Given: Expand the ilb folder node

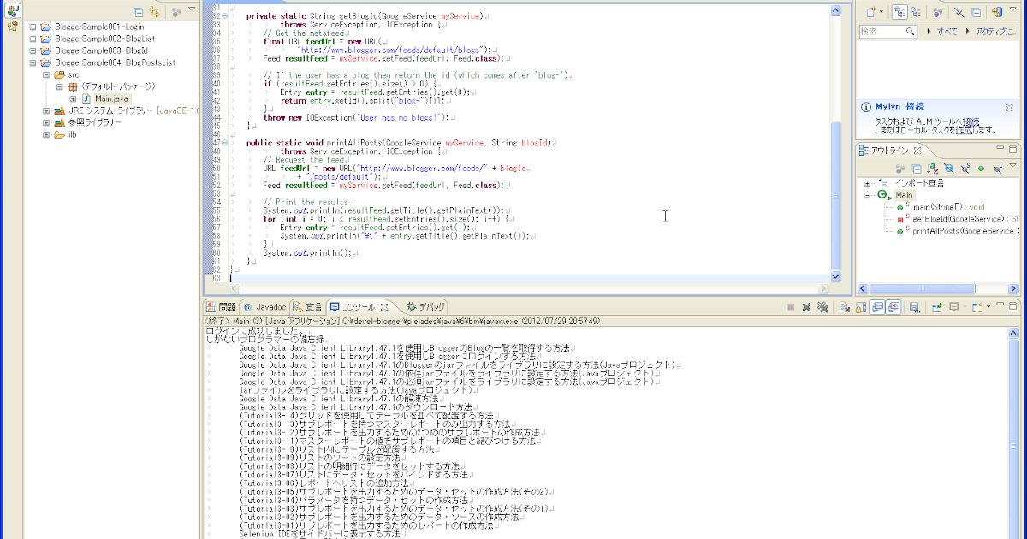Looking at the screenshot, I should 47,134.
